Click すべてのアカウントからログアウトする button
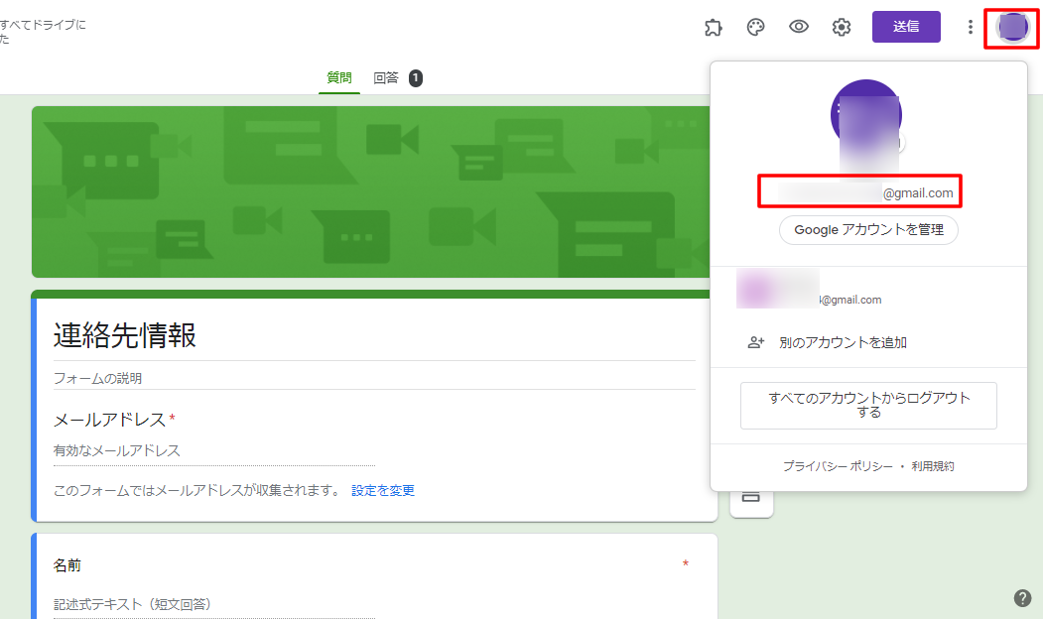1043x619 pixels. [x=868, y=405]
